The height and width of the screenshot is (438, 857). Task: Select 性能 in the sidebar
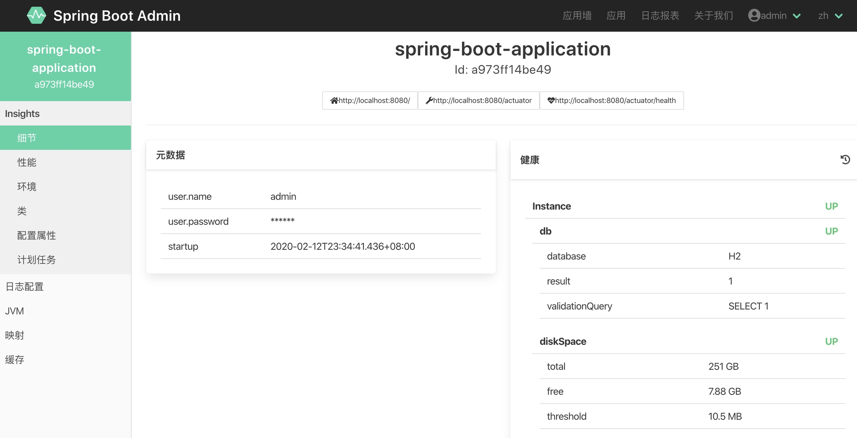[27, 162]
